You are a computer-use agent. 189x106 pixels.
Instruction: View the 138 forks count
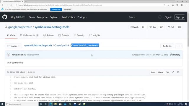pos(179,27)
